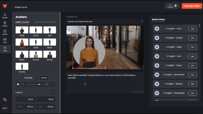The height and width of the screenshot is (114, 203).
Task: Switch avatar framing to Full body
Action: [28, 78]
